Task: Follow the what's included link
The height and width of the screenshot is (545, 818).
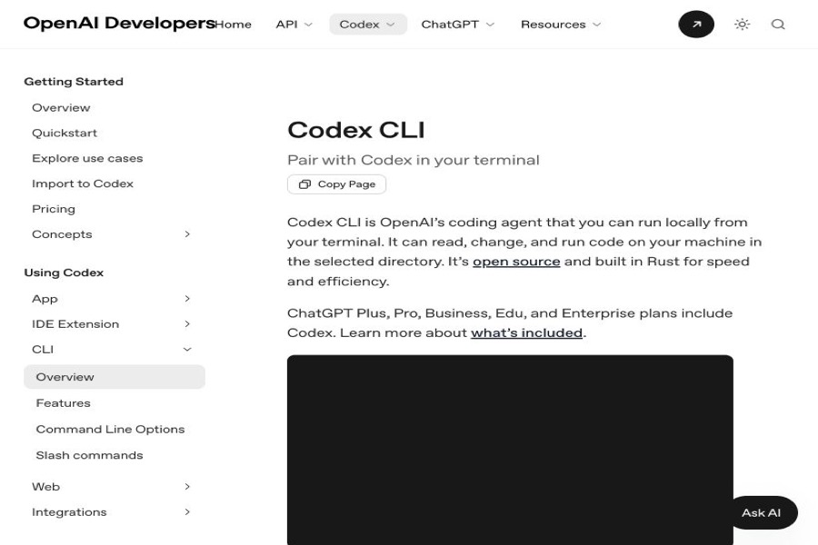Action: 526,332
